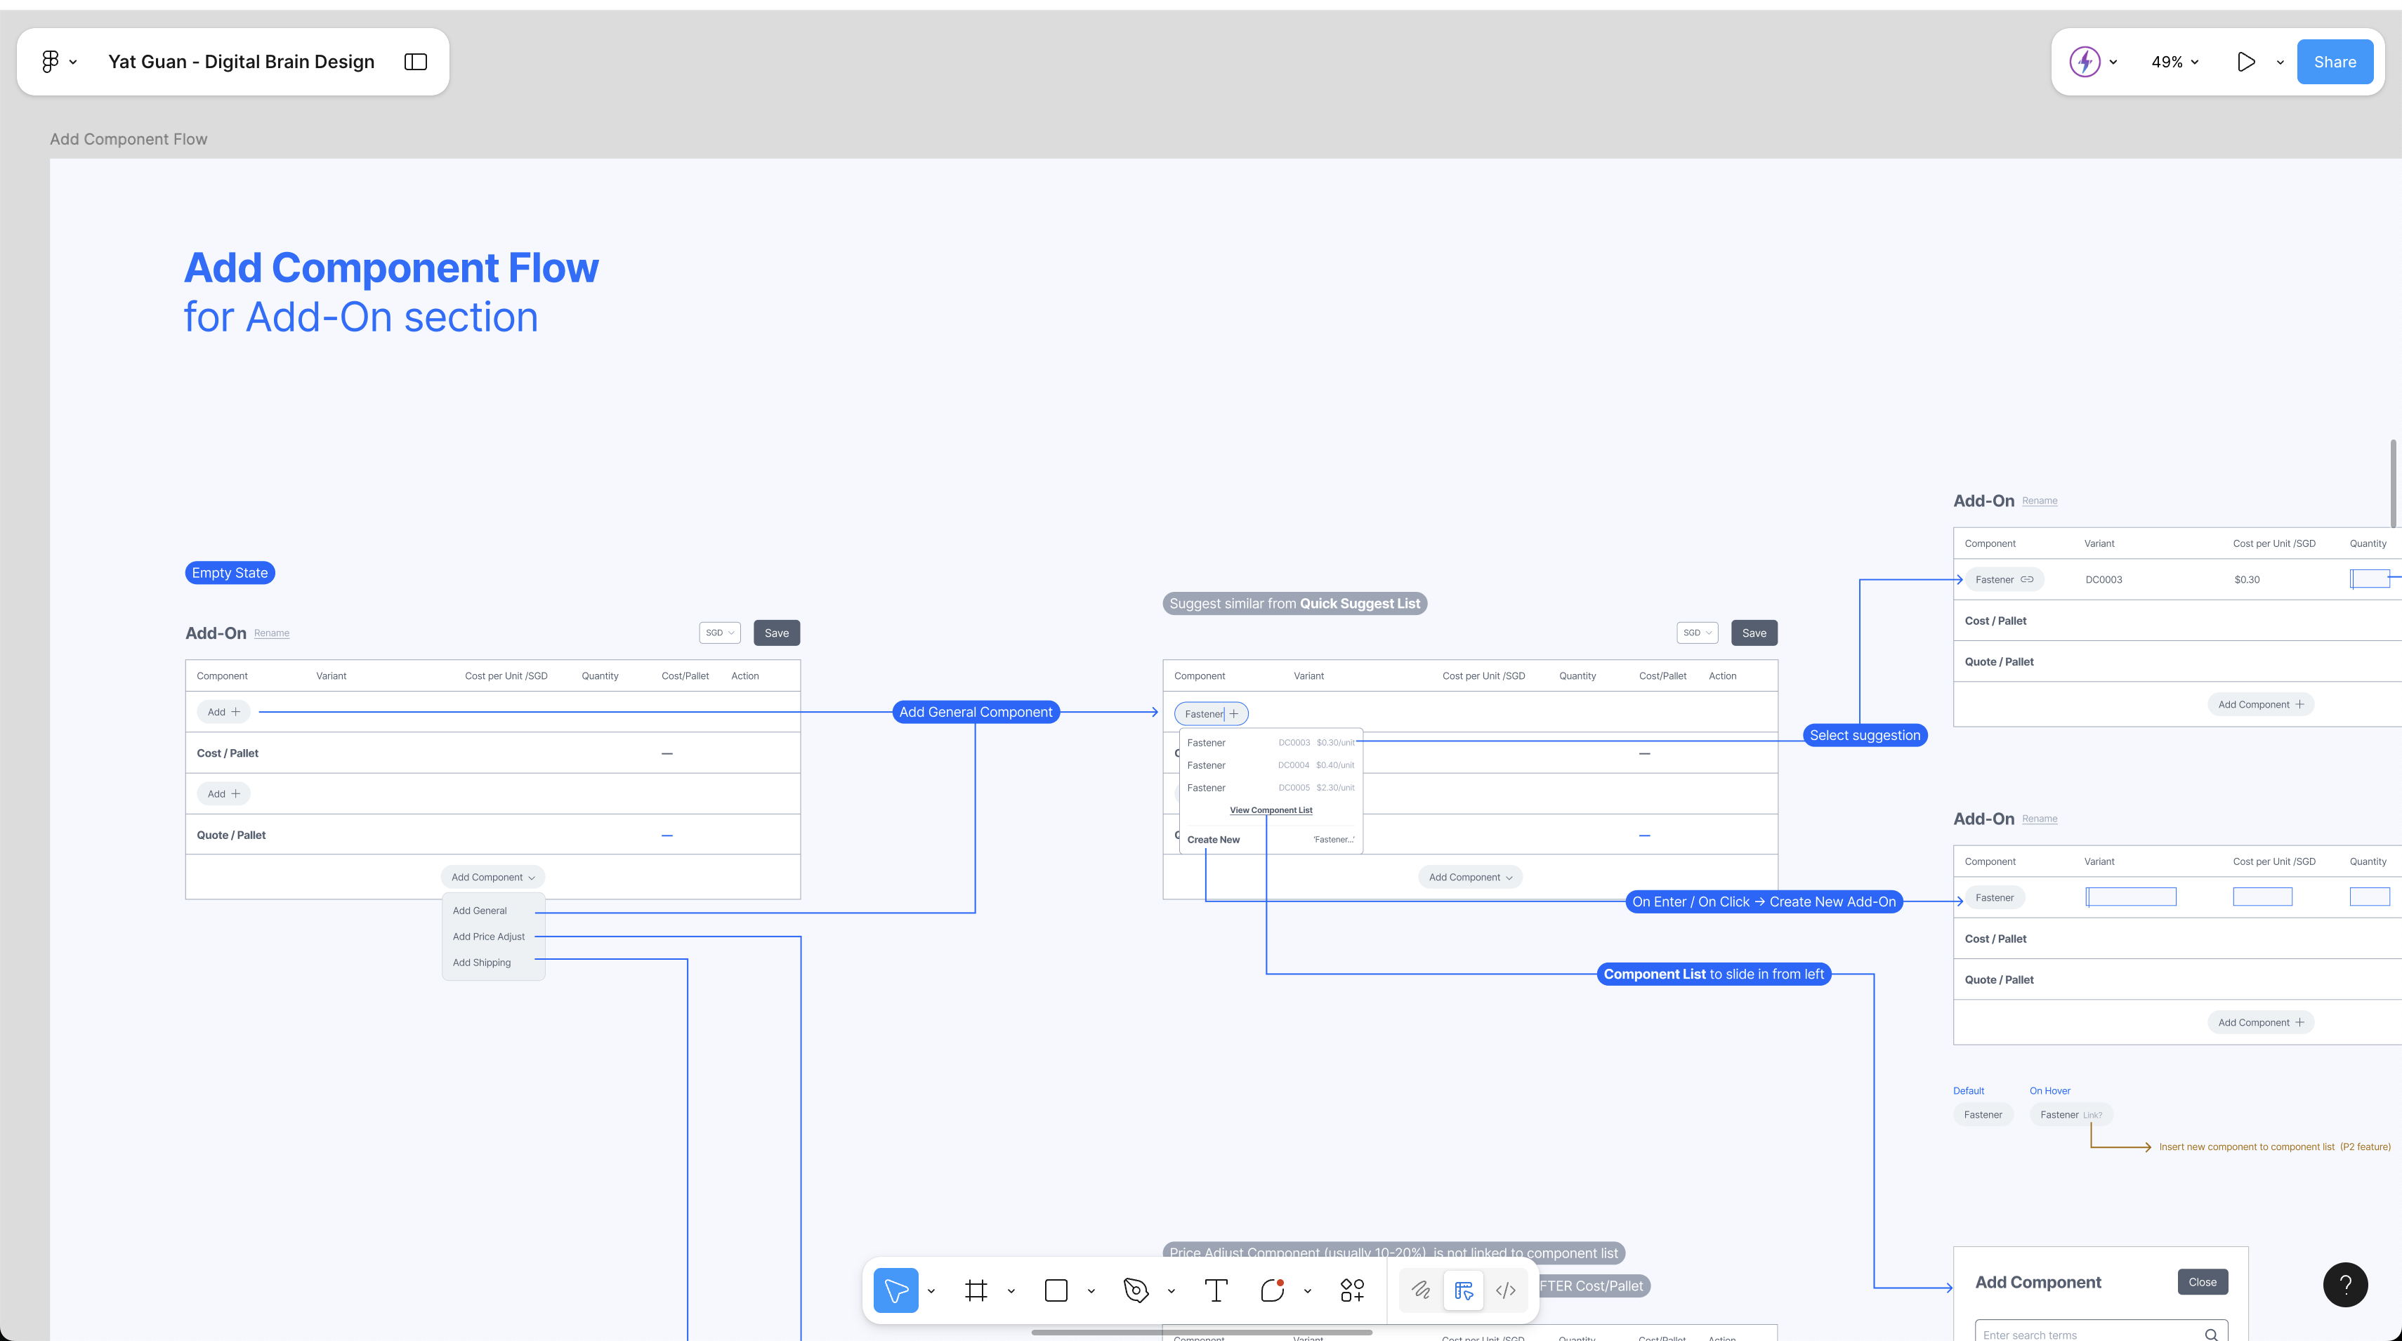Select the Pen tool
Screen dimensions: 2402x1341
(1136, 1290)
